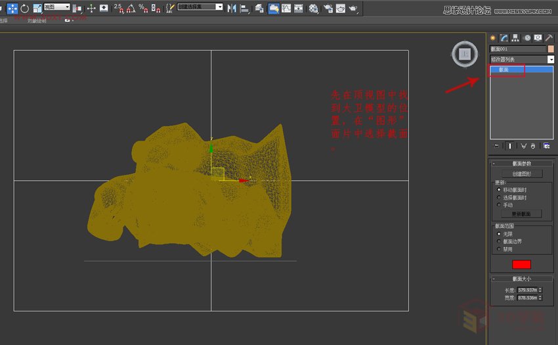This screenshot has height=345, width=558.
Task: Collapse the 截面参数 rollout
Action: tap(522, 163)
